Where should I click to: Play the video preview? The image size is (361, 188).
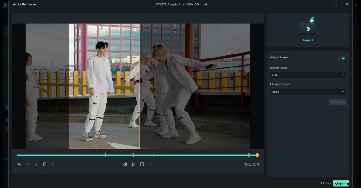pos(134,164)
